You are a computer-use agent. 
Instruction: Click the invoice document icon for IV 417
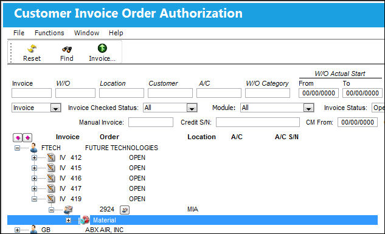click(51, 188)
